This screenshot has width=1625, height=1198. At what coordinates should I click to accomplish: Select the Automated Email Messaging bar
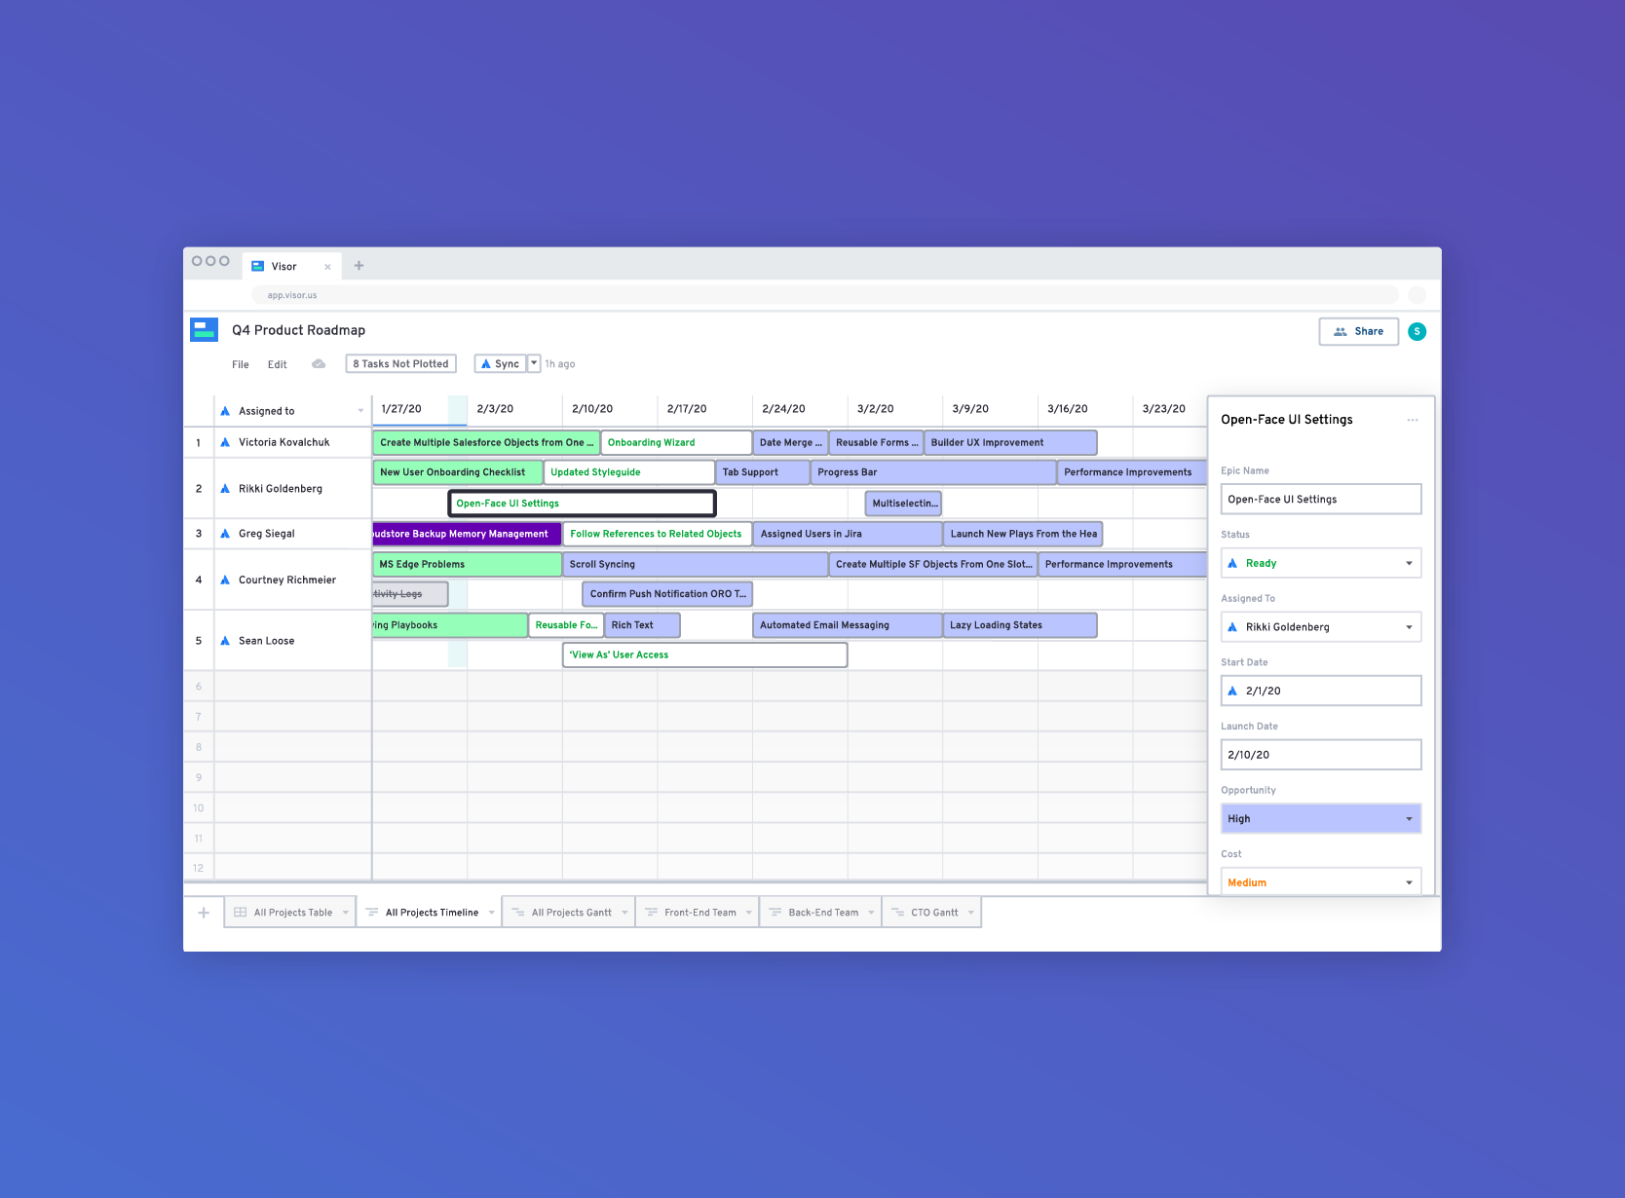coord(848,625)
